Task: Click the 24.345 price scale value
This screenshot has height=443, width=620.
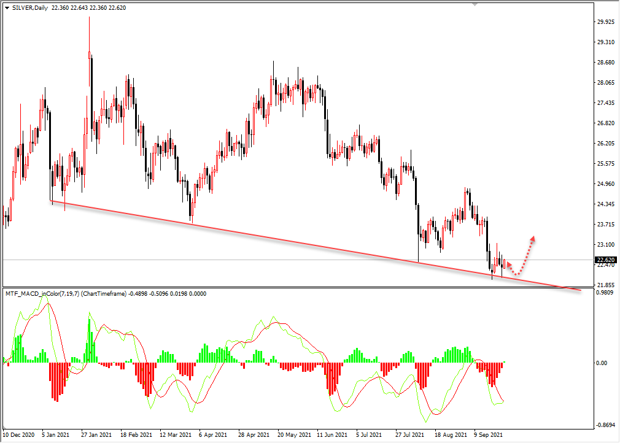Action: 606,204
